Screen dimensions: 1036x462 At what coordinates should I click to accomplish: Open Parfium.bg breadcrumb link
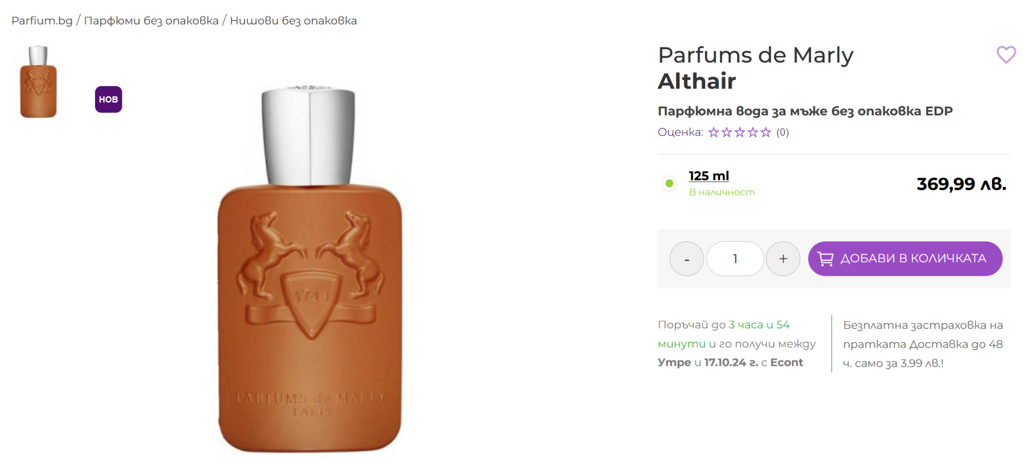(x=42, y=21)
